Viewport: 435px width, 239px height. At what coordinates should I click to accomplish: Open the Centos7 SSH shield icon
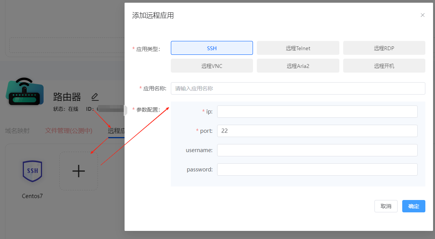click(32, 171)
